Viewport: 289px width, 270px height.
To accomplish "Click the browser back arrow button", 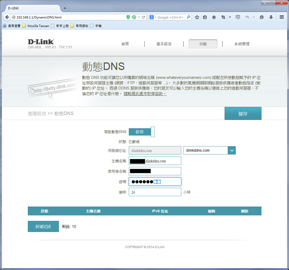I will [x=7, y=17].
